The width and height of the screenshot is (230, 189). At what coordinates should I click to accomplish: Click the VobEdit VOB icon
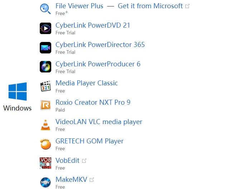[x=45, y=163]
